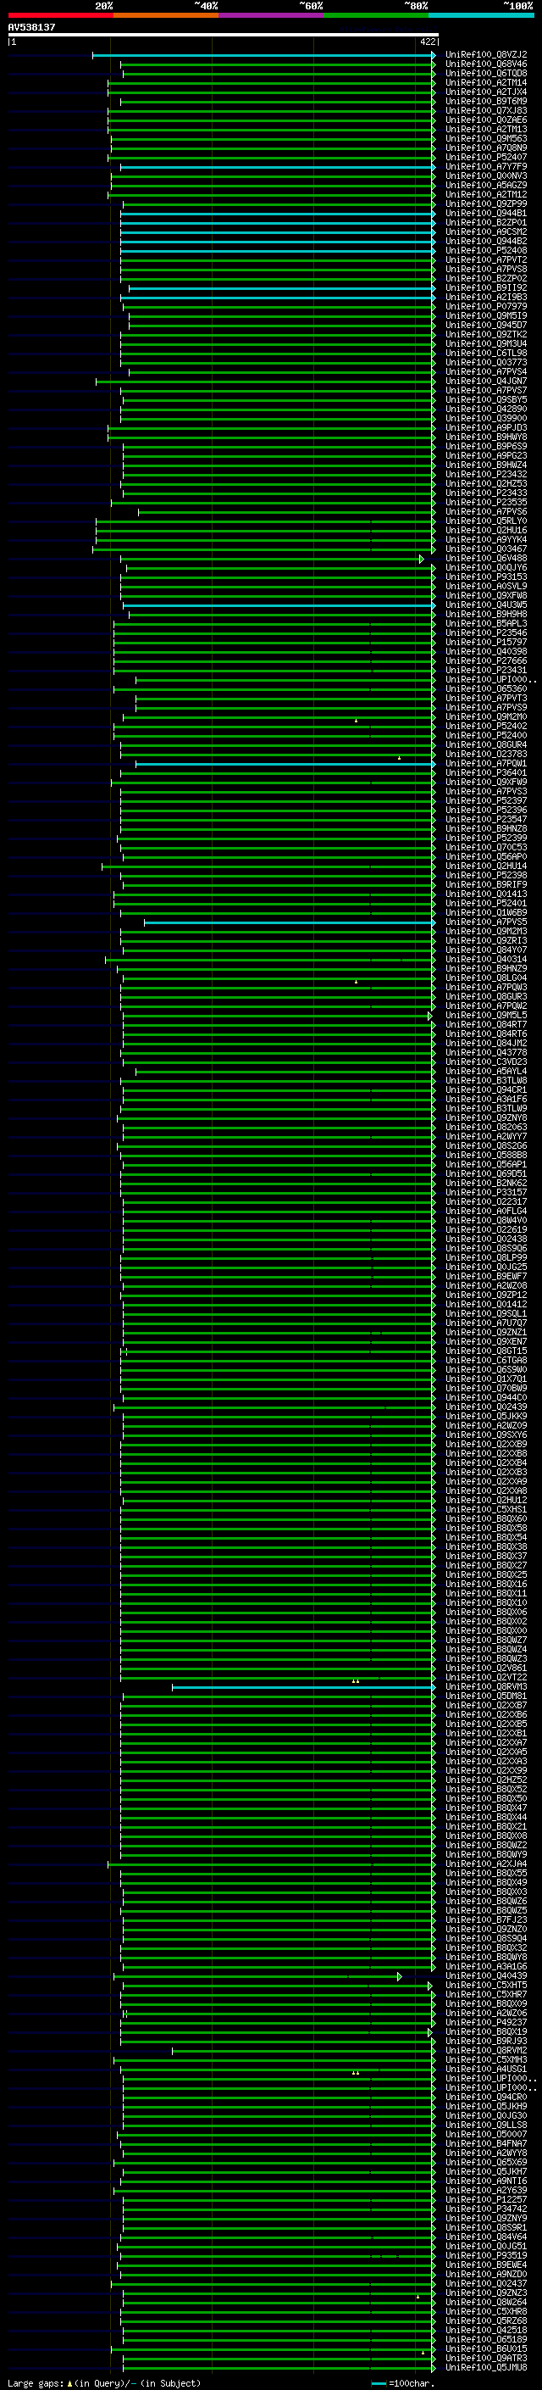Click the purple ~60% identity color segment
Image resolution: width=542 pixels, height=2390 pixels.
pyautogui.click(x=272, y=15)
